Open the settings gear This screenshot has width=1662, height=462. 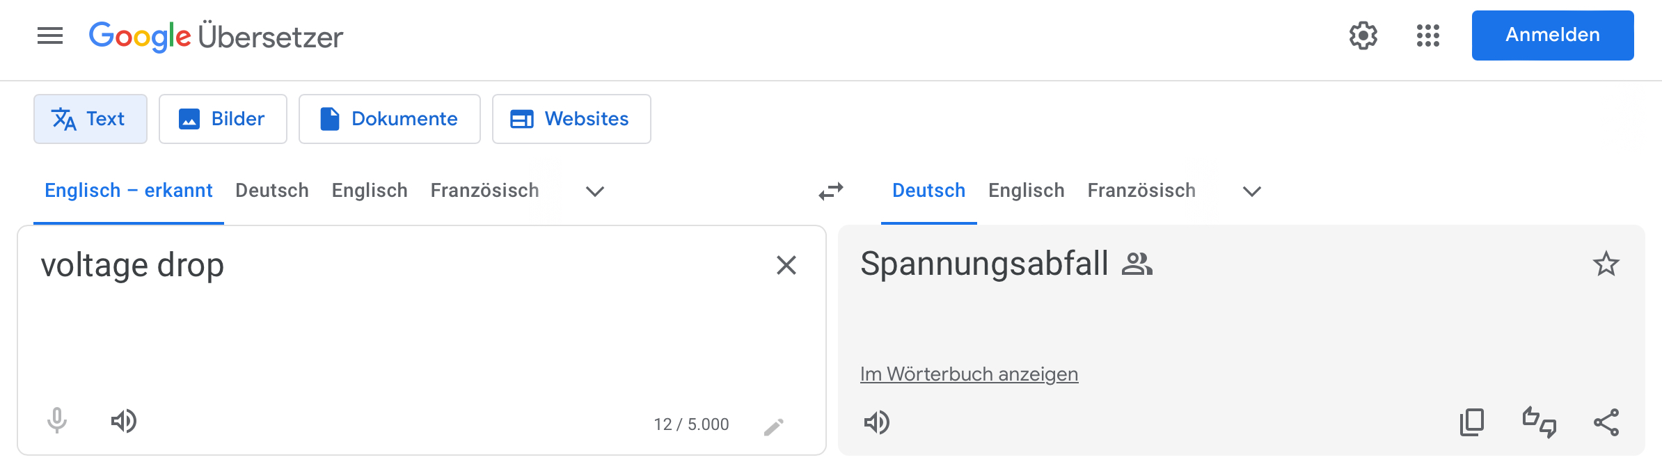1363,35
